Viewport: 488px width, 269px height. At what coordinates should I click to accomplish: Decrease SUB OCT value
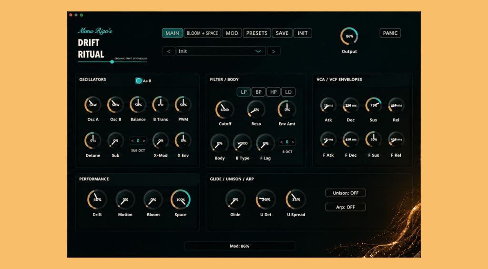[132, 141]
